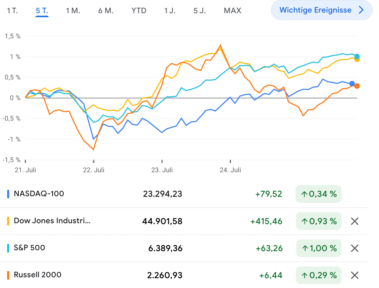The height and width of the screenshot is (288, 379).
Task: Click the yellow Dow Jones color marker
Action: point(8,221)
